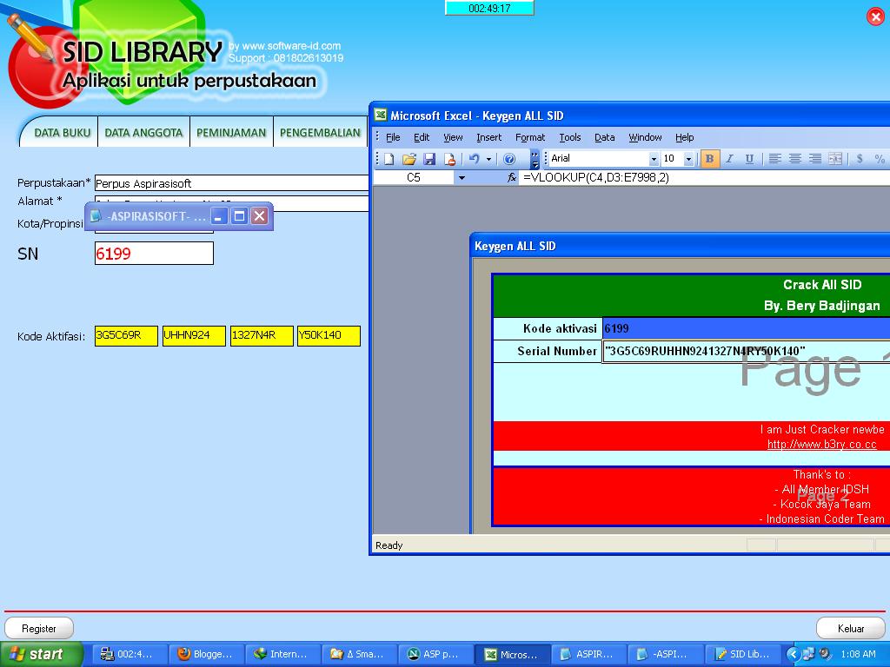This screenshot has height=667, width=890.
Task: Switch to Blogger Firefox taskbar item
Action: [x=207, y=654]
